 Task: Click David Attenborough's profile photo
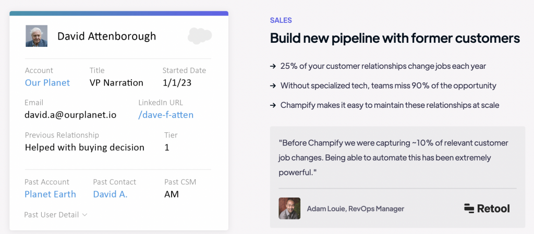[x=37, y=36]
